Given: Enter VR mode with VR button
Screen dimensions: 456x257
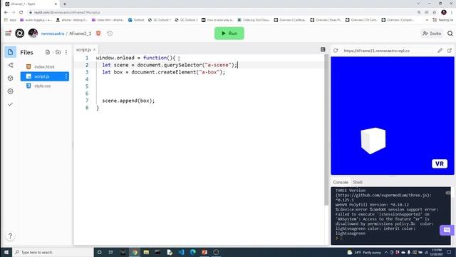Looking at the screenshot, I should tap(440, 163).
